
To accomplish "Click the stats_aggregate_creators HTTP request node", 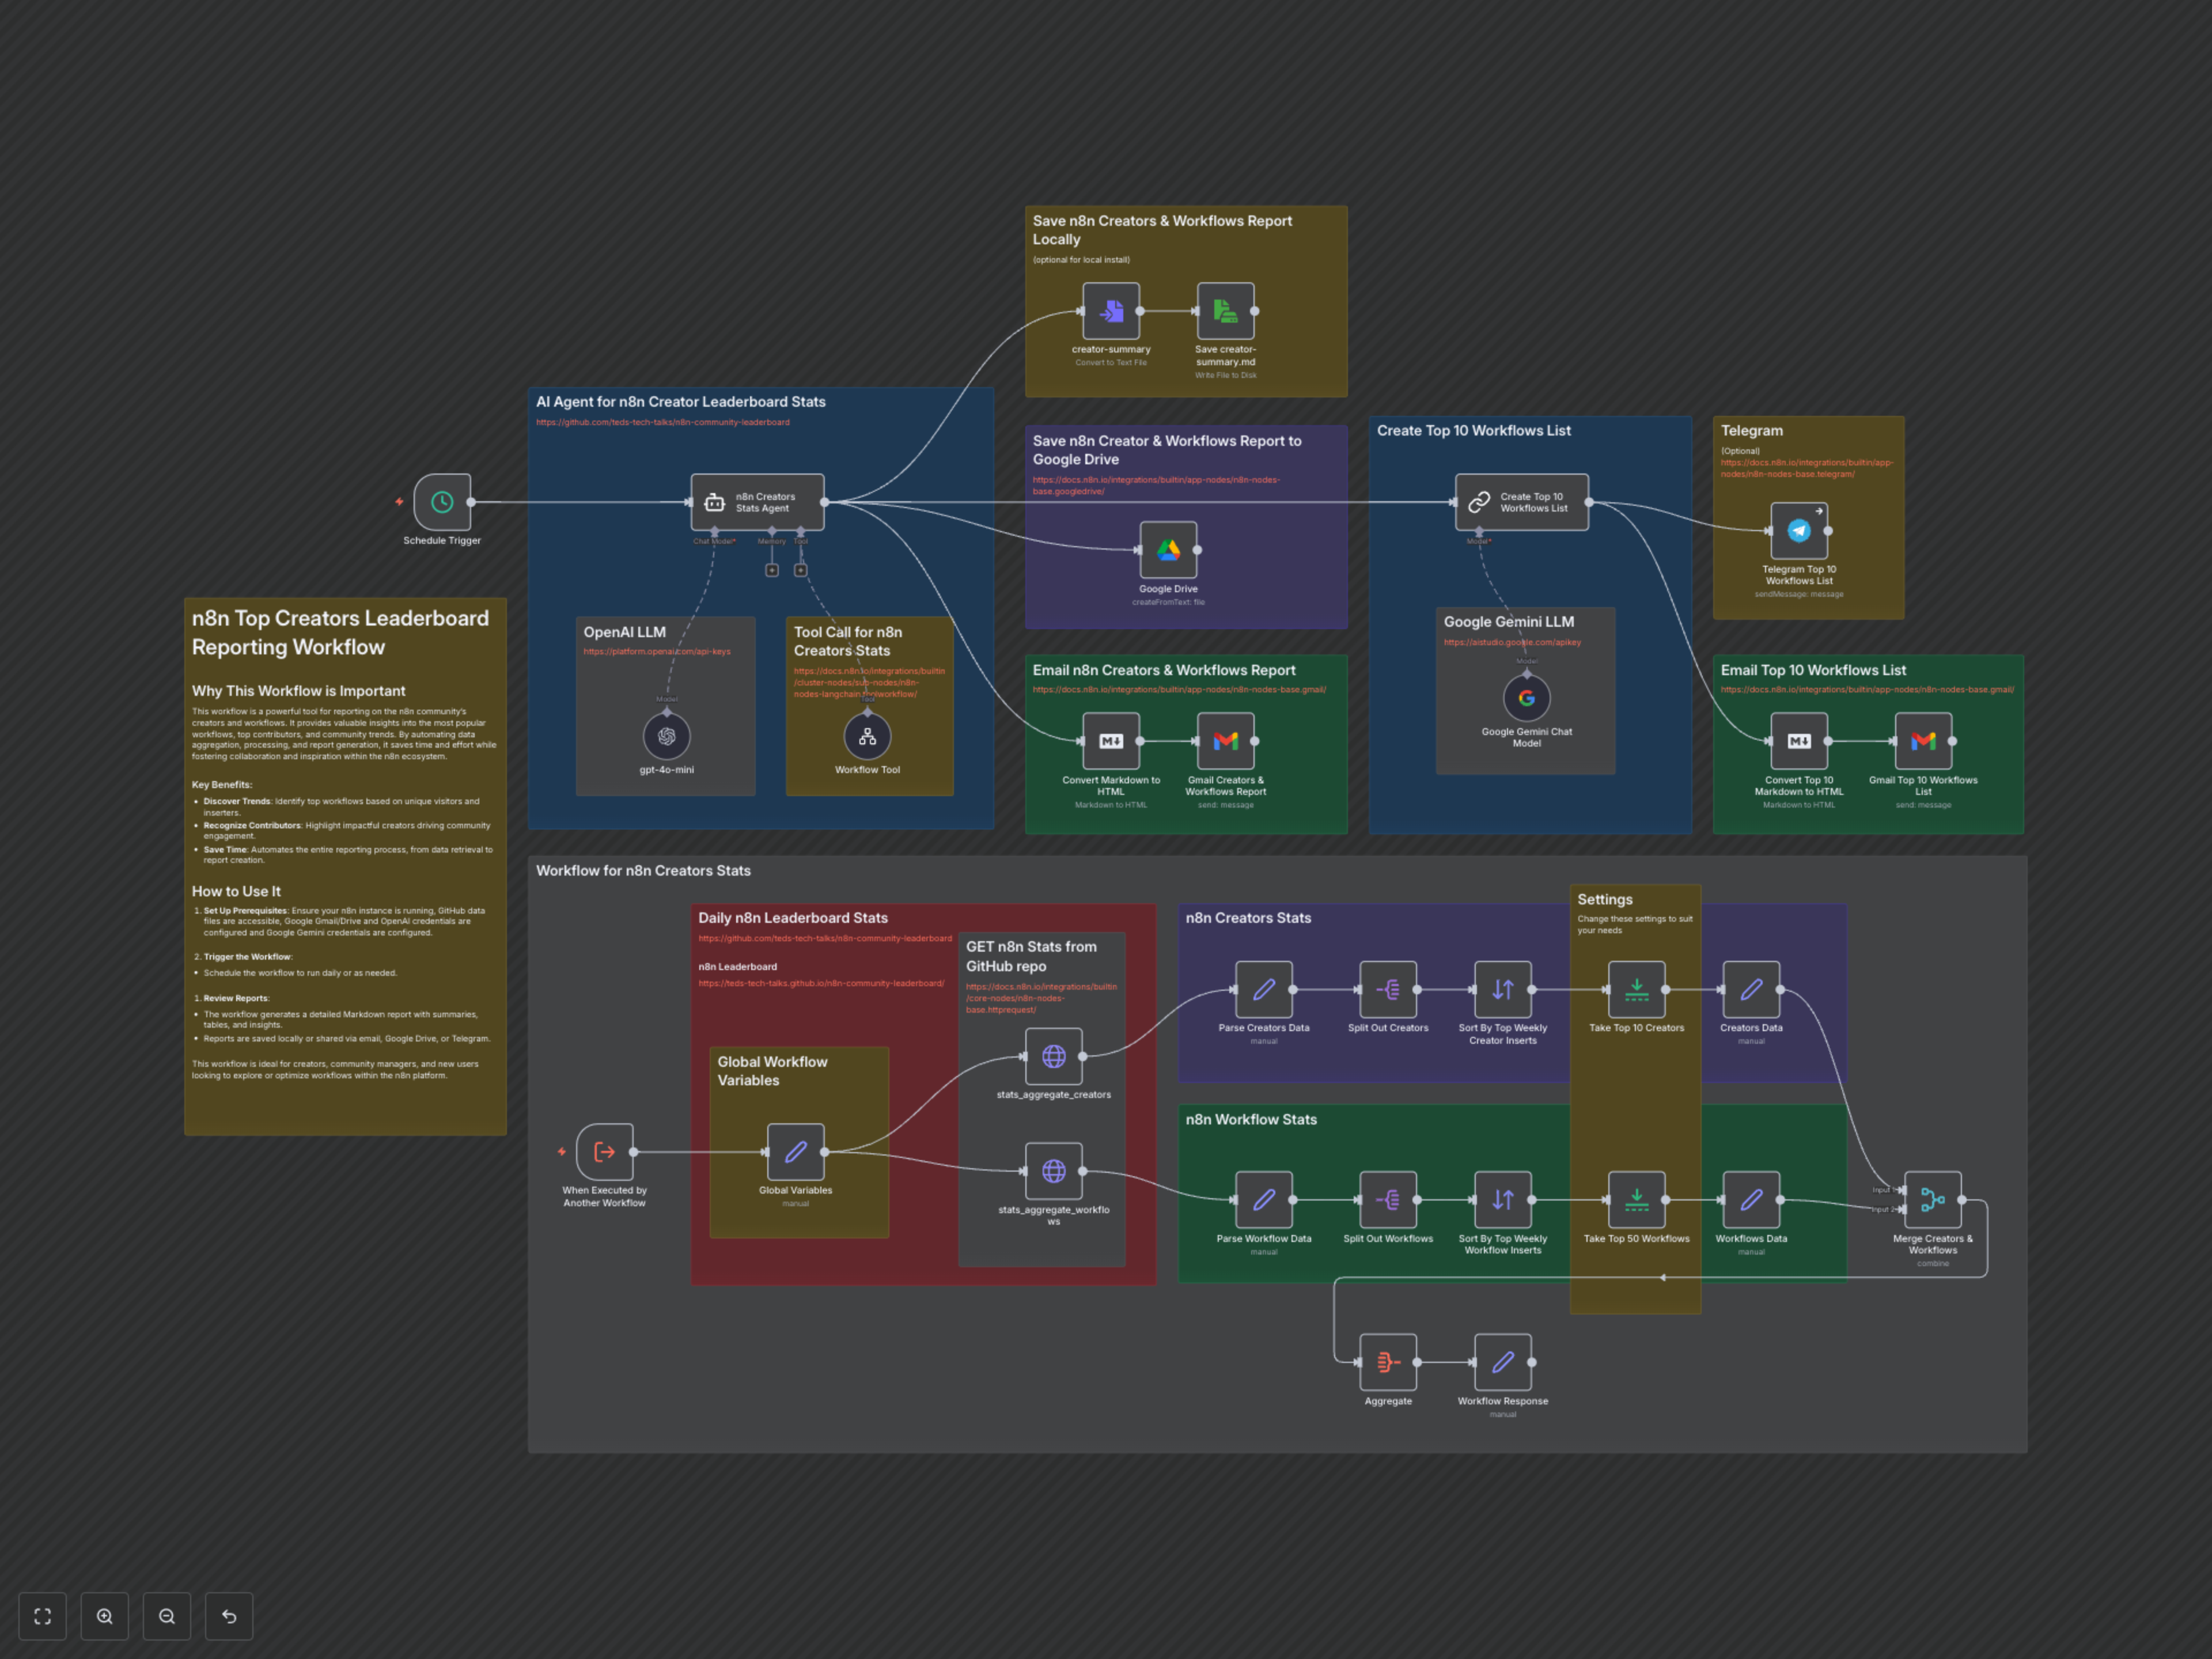I will coord(1053,1057).
